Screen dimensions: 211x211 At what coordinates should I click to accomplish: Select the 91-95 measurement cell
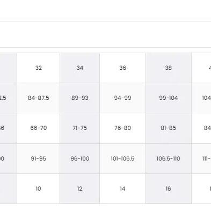39,158
